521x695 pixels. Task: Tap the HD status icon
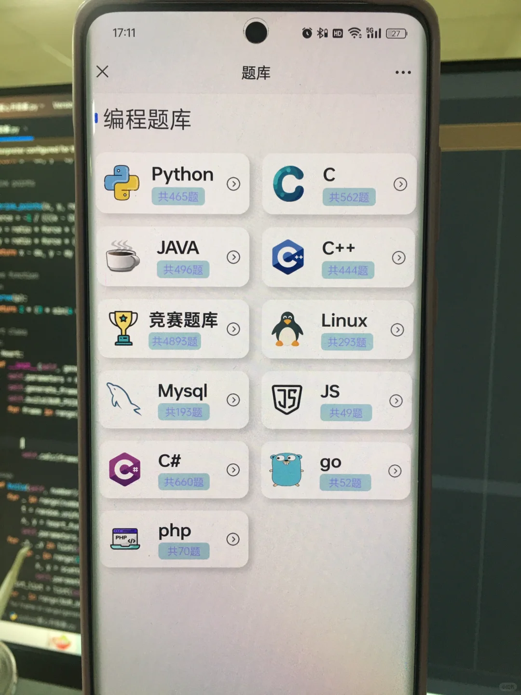tap(338, 33)
